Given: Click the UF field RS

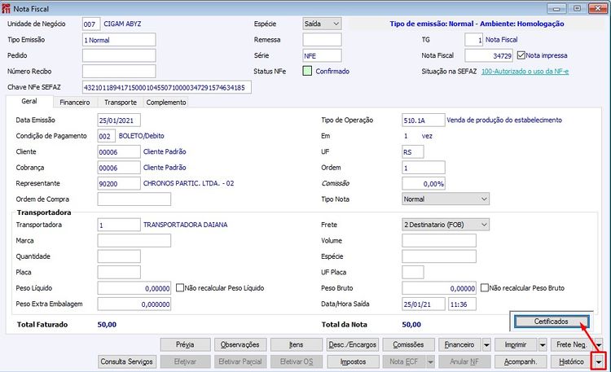Looking at the screenshot, I should [x=413, y=152].
